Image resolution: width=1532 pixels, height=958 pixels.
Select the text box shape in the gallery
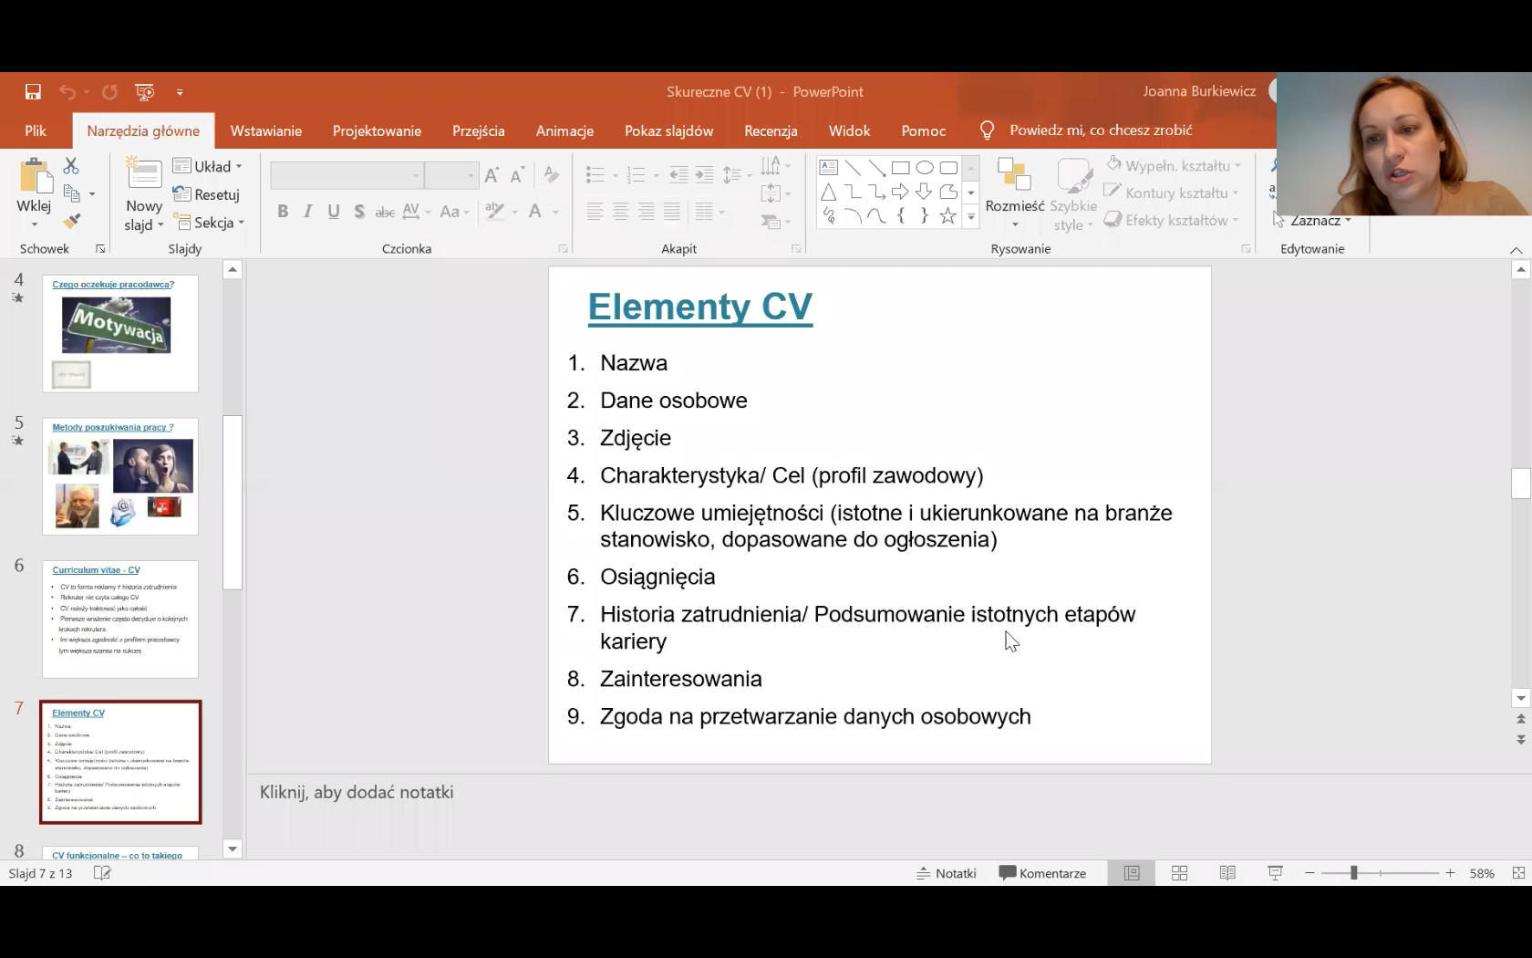pos(828,167)
